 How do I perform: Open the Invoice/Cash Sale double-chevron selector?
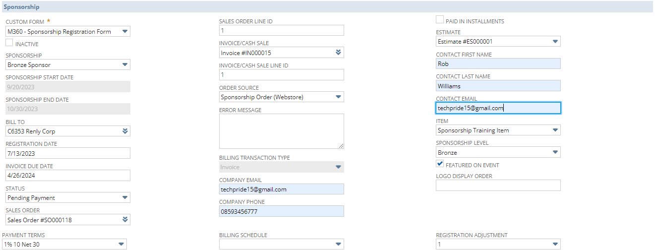338,53
